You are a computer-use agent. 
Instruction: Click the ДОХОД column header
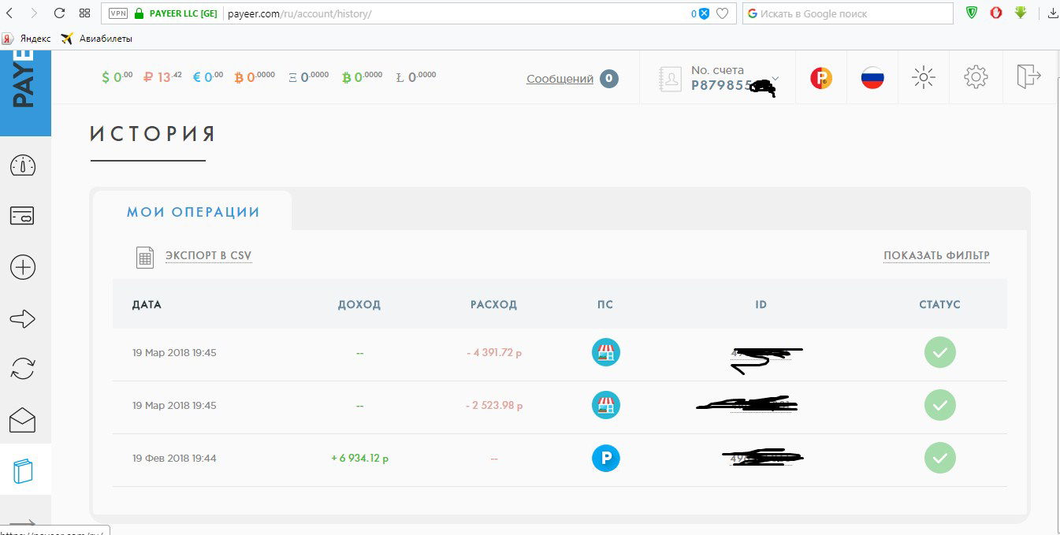[359, 304]
